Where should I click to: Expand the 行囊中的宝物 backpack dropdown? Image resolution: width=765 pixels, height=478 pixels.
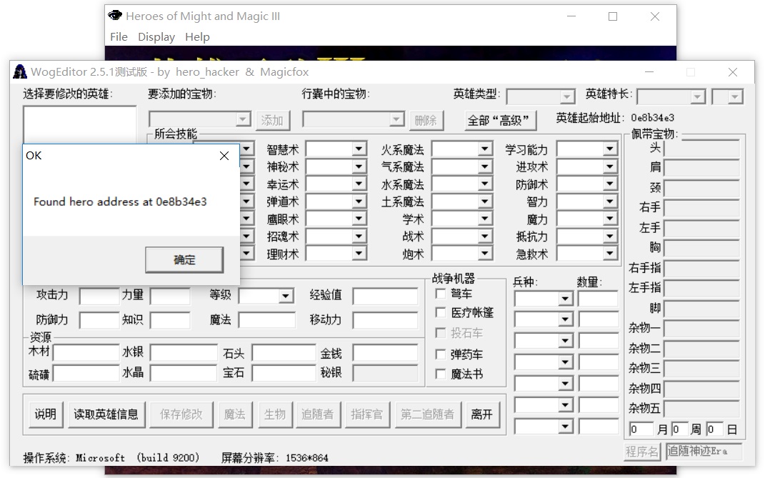(396, 119)
